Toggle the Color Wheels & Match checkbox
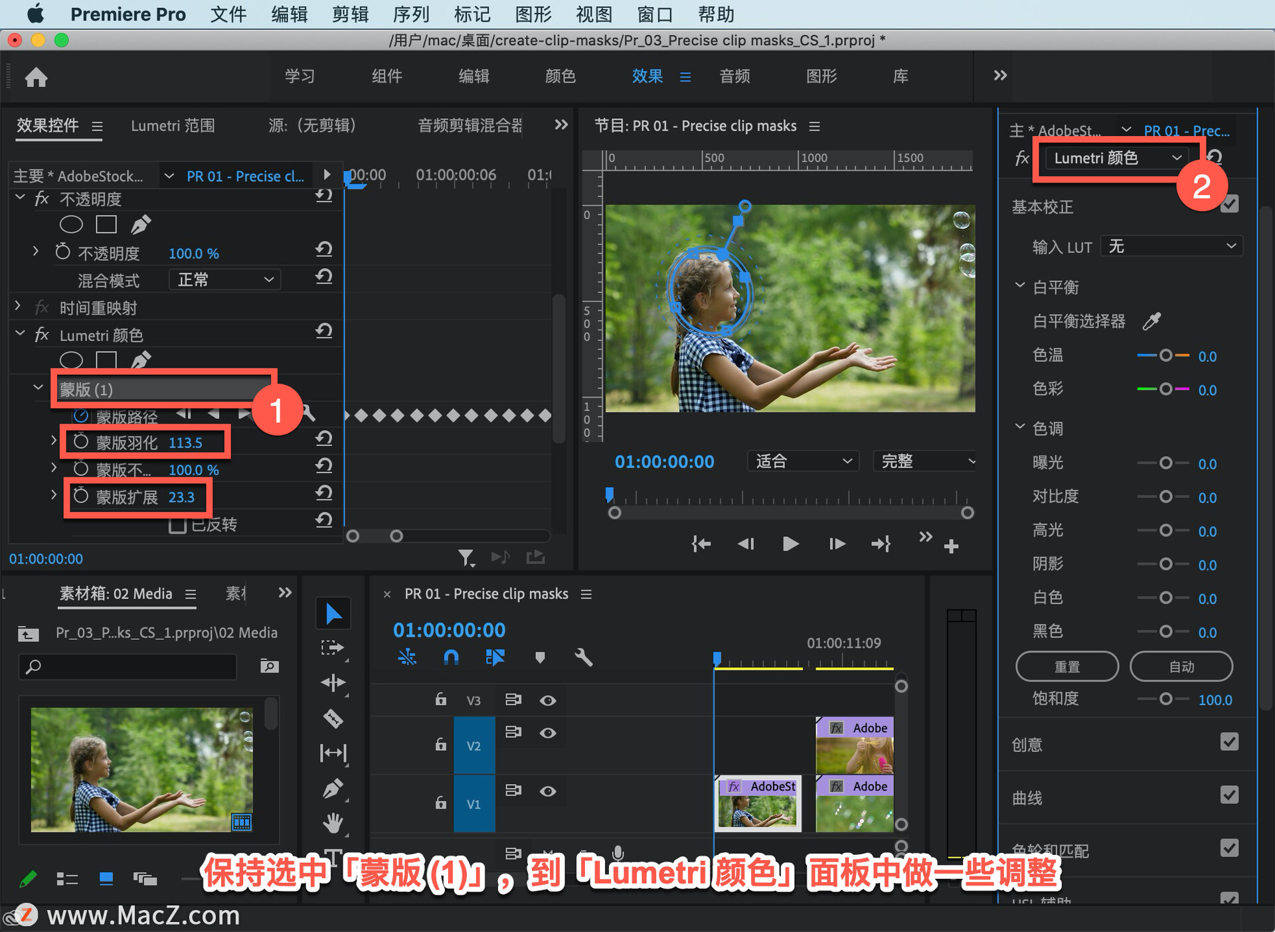Screen dimensions: 1275x932 (1229, 848)
